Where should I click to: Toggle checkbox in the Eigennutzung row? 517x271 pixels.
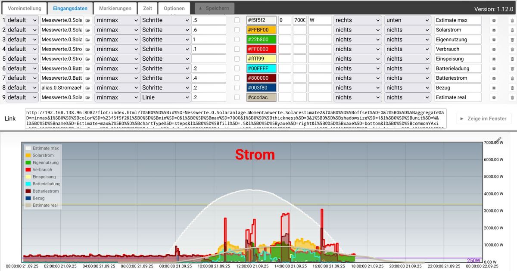pos(237,40)
